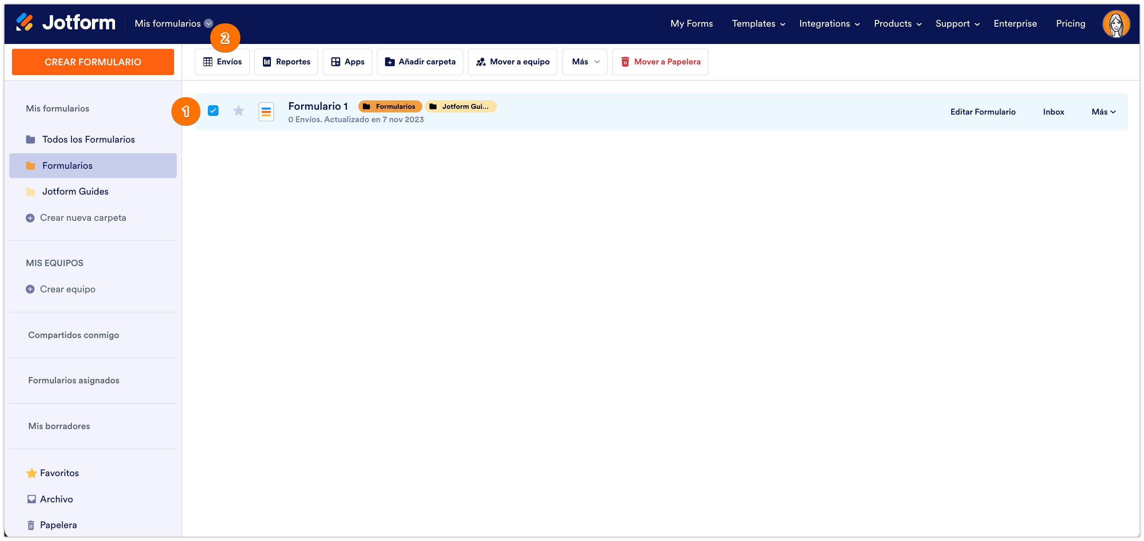Open the toolbar Más dropdown
The height and width of the screenshot is (541, 1144).
[x=584, y=62]
